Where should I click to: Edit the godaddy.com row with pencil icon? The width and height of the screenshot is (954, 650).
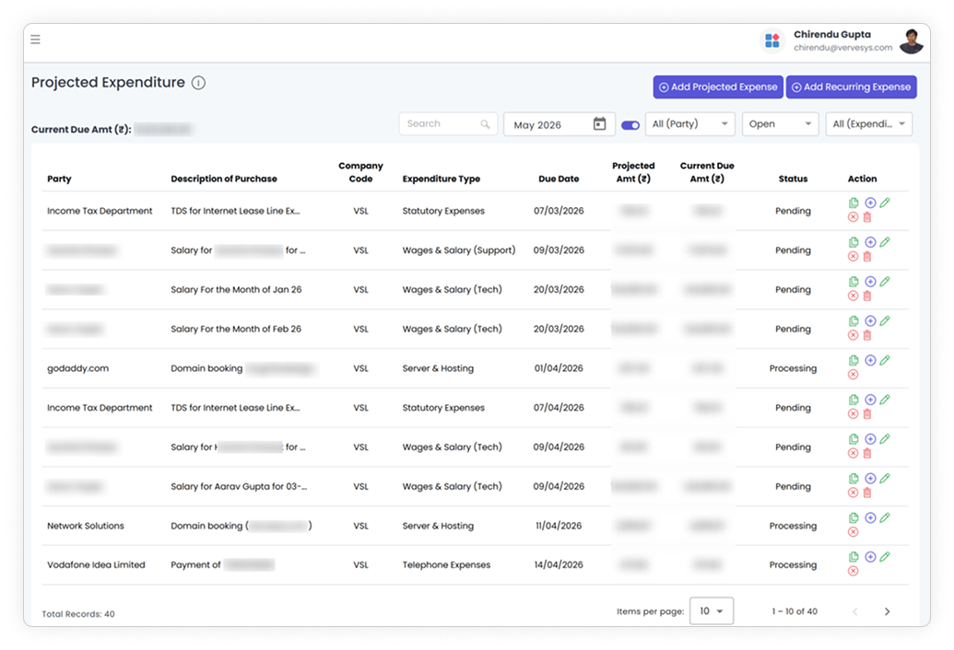tap(885, 360)
